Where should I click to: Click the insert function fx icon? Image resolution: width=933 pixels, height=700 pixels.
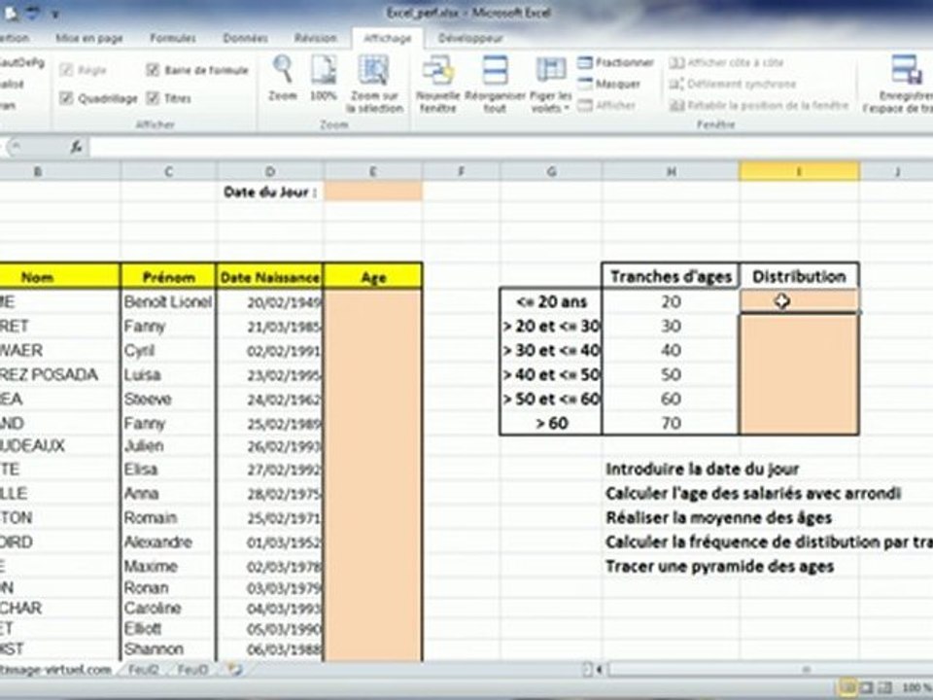tap(76, 147)
